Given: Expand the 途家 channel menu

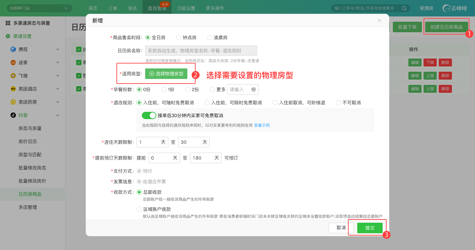Looking at the screenshot, I should click(x=58, y=63).
